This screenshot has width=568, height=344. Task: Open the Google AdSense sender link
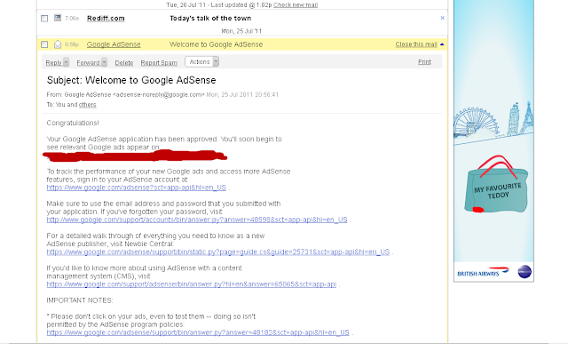click(114, 44)
